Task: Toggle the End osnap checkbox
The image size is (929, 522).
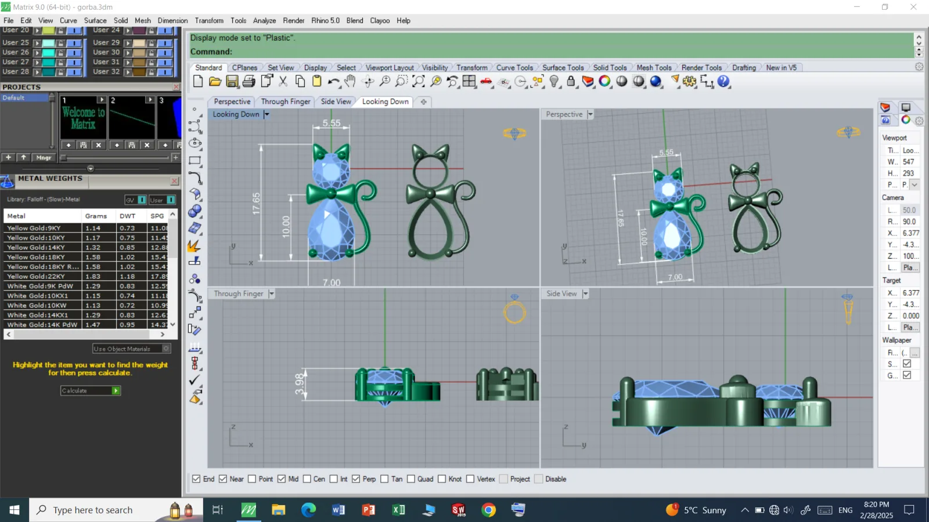Action: pyautogui.click(x=196, y=479)
